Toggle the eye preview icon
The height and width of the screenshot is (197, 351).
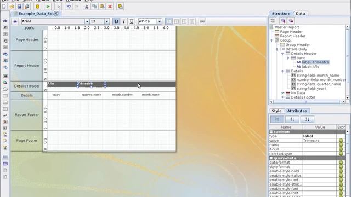15,21
